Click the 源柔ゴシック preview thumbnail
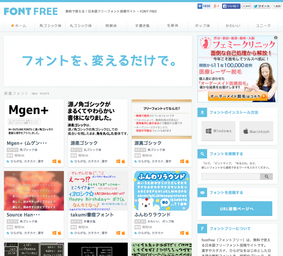 [98, 119]
